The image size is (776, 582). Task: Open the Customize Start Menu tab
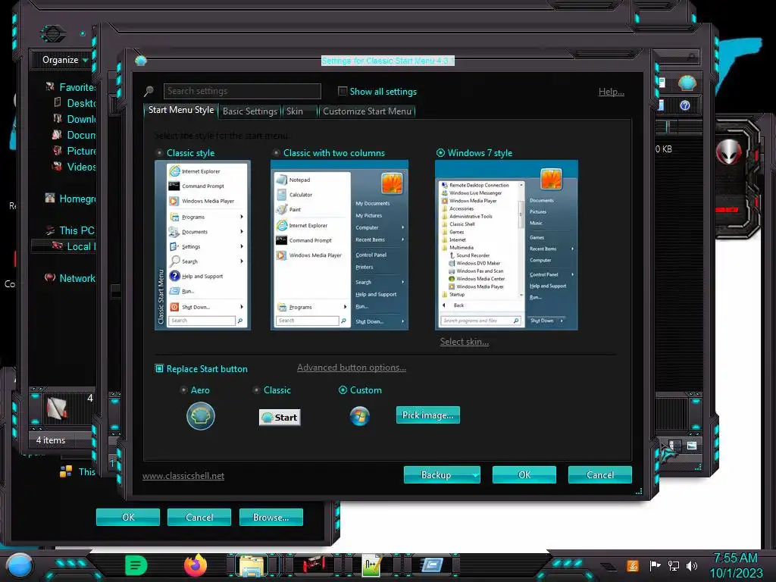tap(368, 111)
